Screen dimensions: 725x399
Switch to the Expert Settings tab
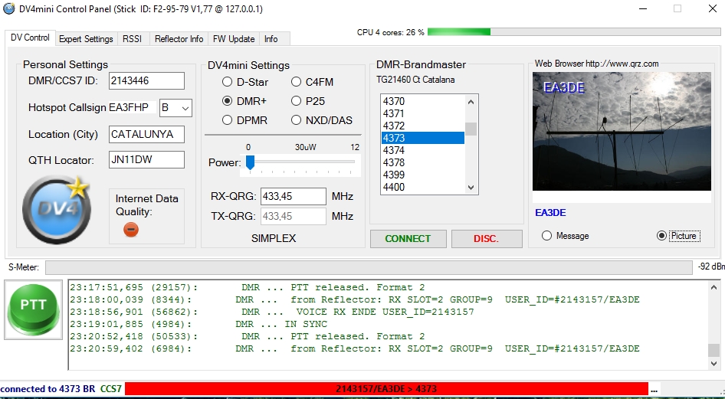[86, 39]
